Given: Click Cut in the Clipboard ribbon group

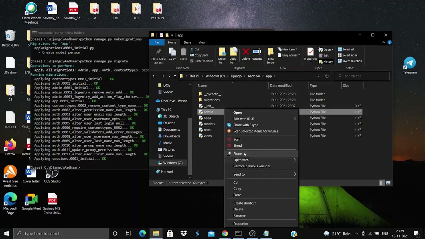Looking at the screenshot, I should click(x=195, y=49).
